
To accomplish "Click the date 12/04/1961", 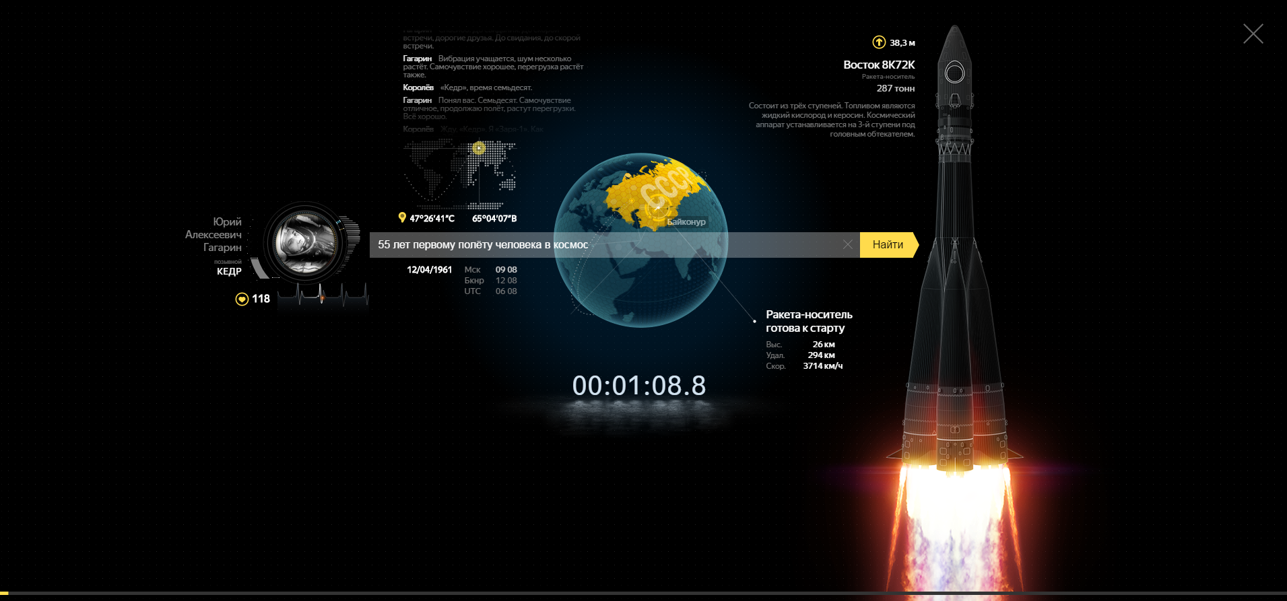I will coord(429,270).
